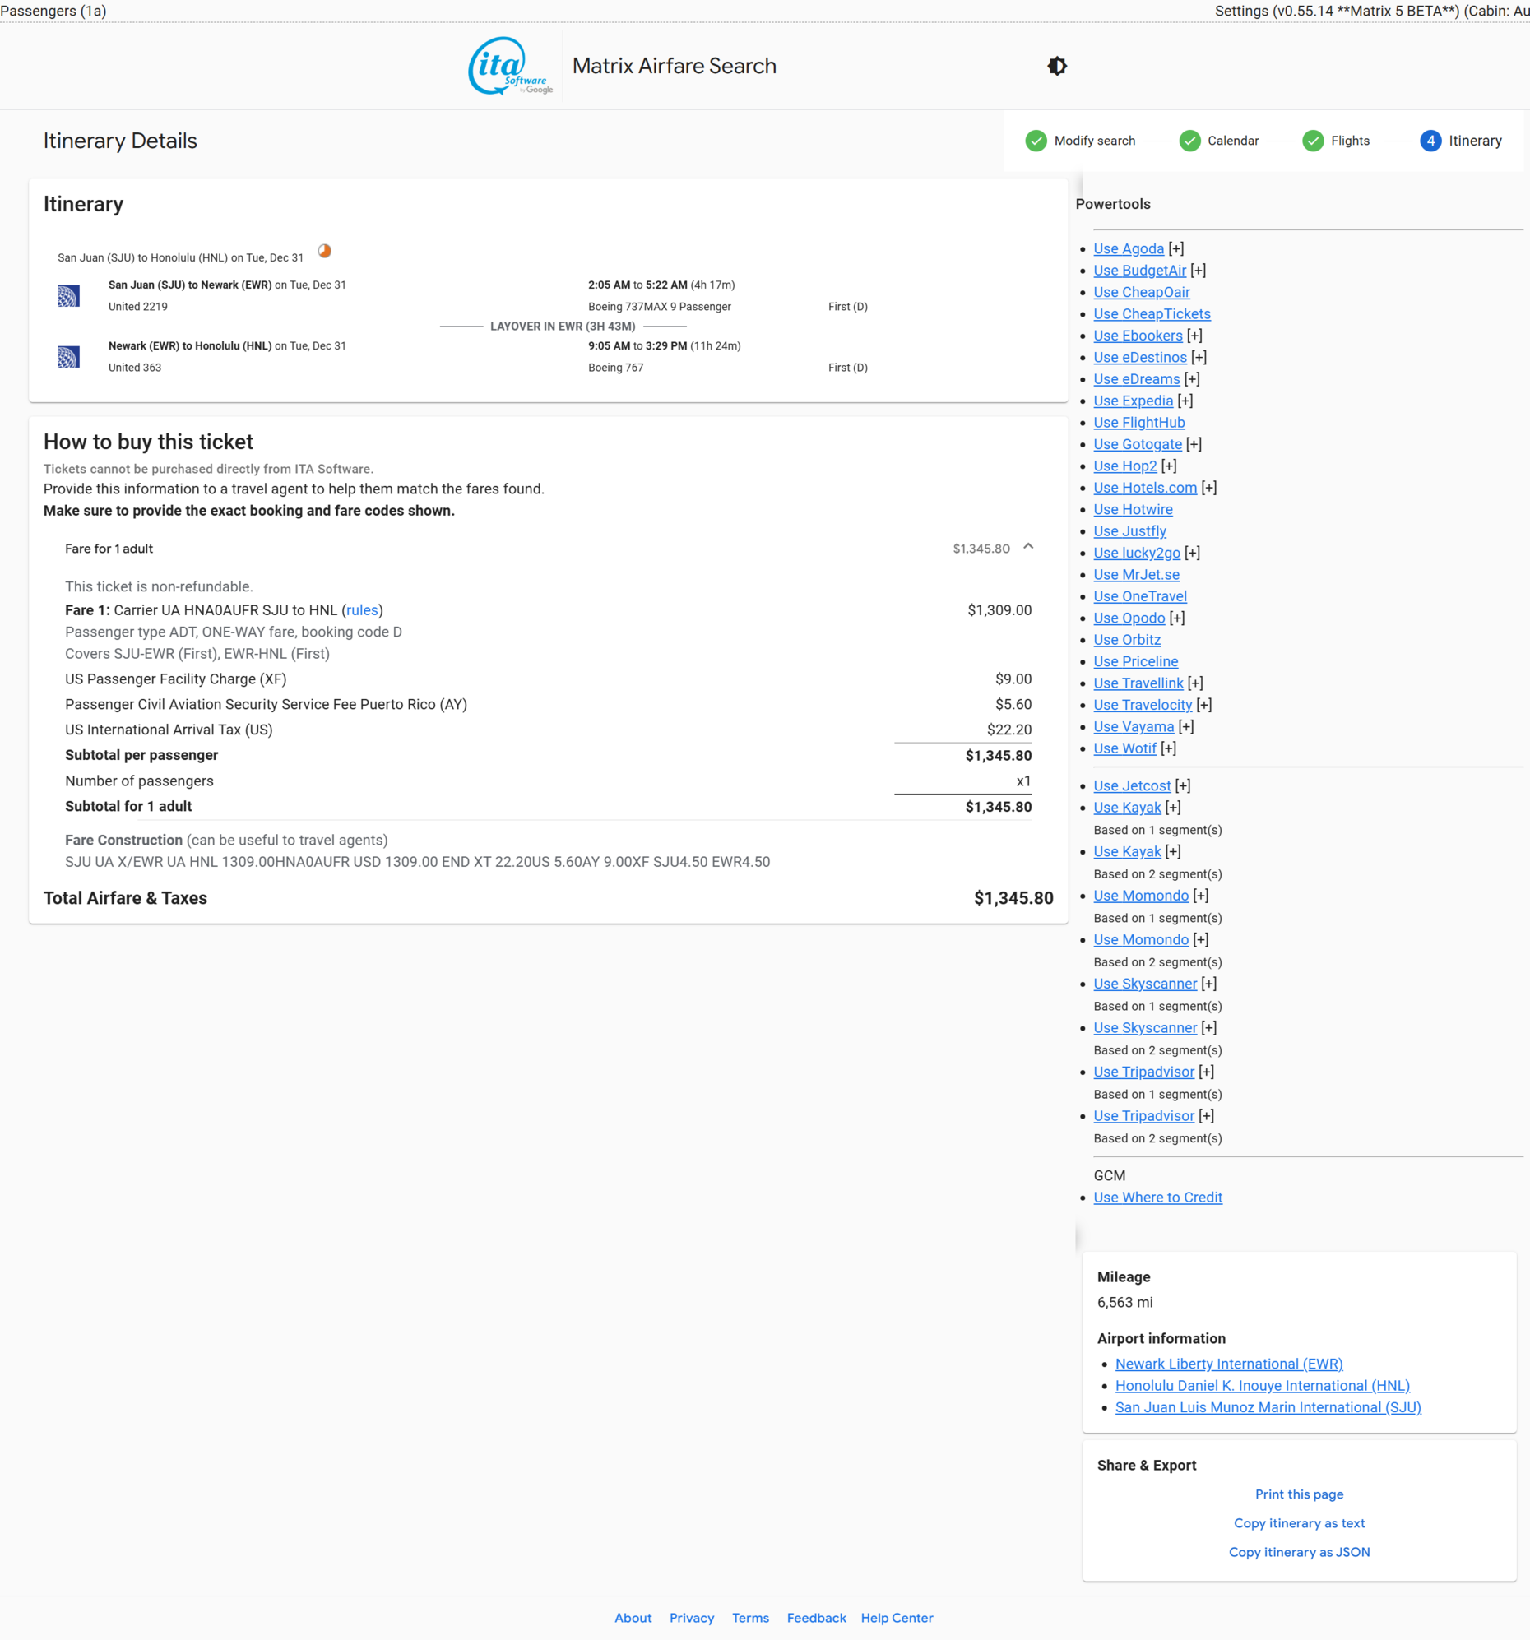Click green checkmark for Calendar step
The width and height of the screenshot is (1530, 1640).
(x=1189, y=141)
